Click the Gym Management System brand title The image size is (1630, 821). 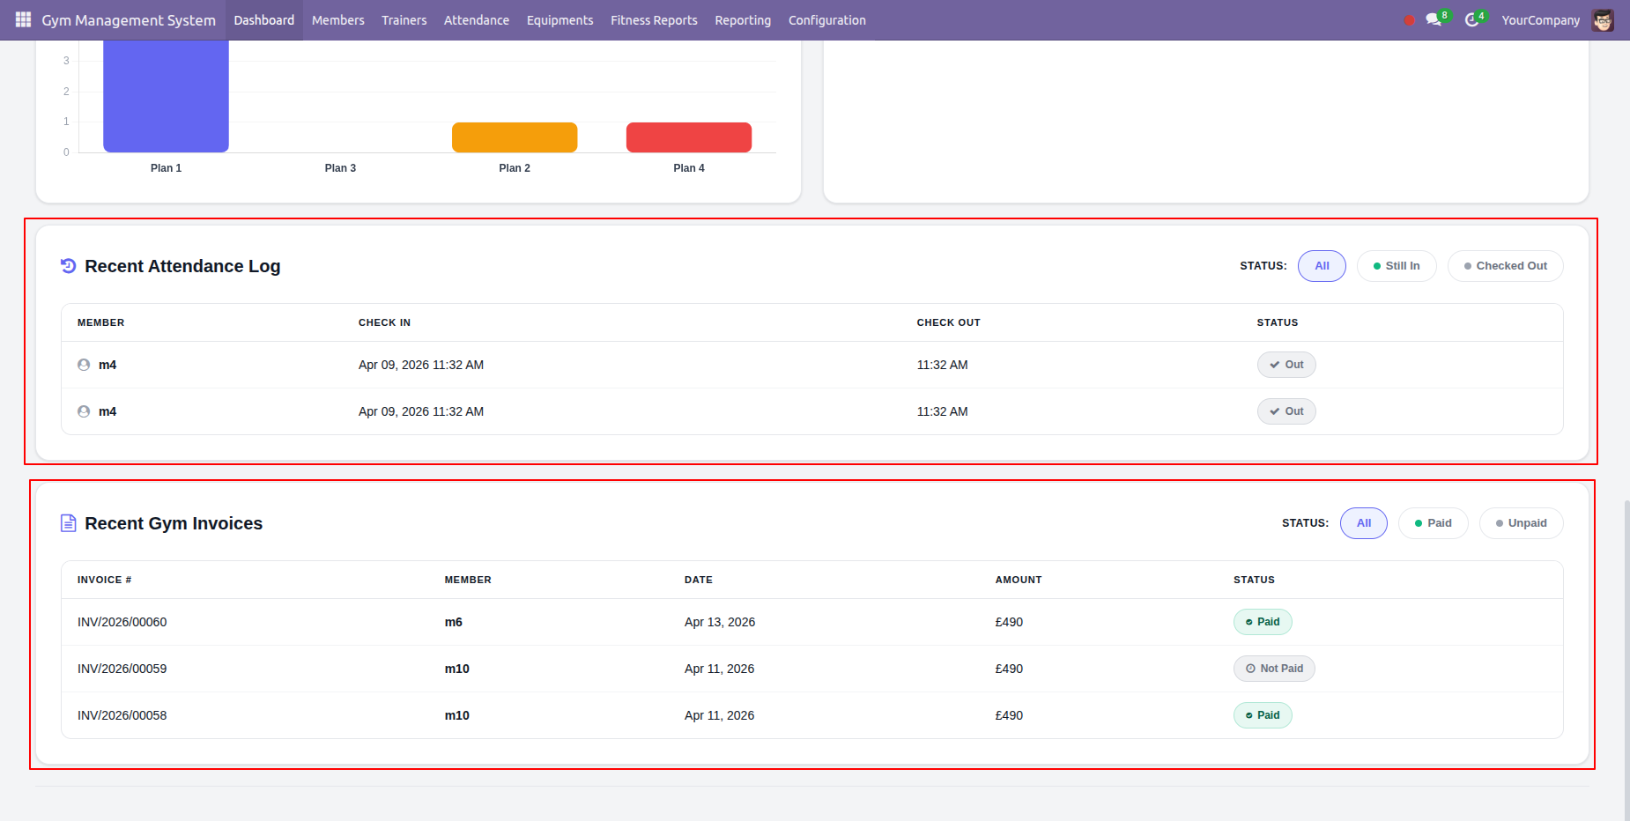[129, 20]
